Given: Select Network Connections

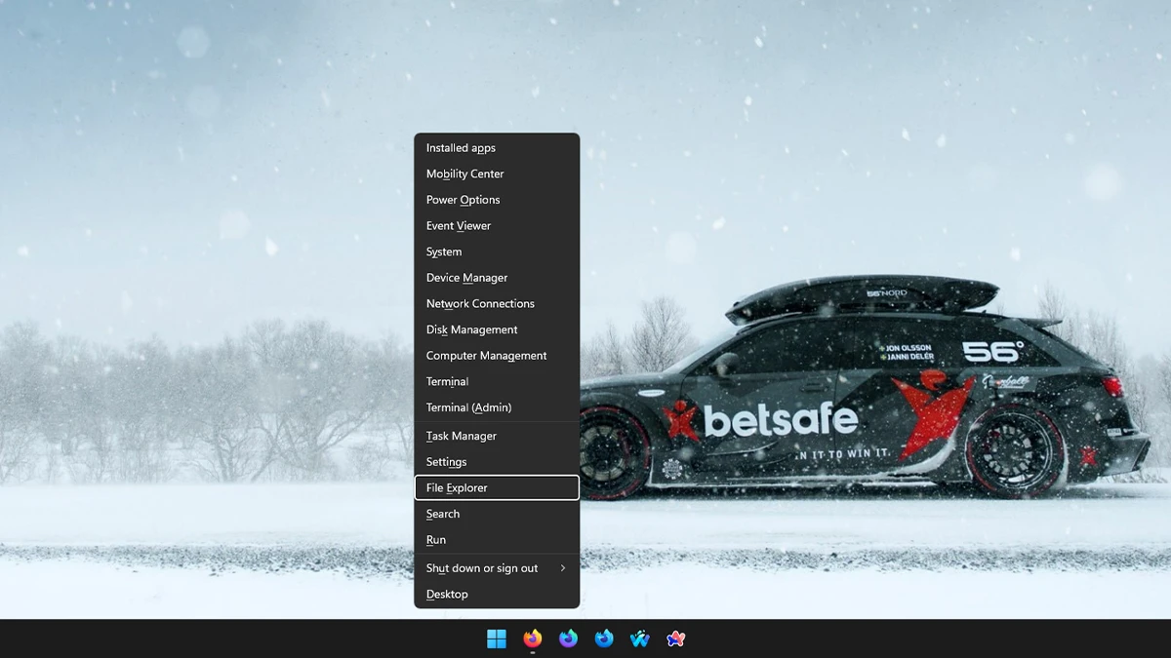Looking at the screenshot, I should 497,303.
